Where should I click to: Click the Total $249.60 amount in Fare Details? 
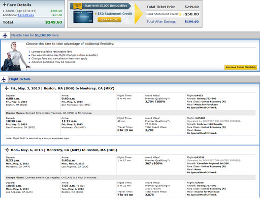tap(54, 22)
